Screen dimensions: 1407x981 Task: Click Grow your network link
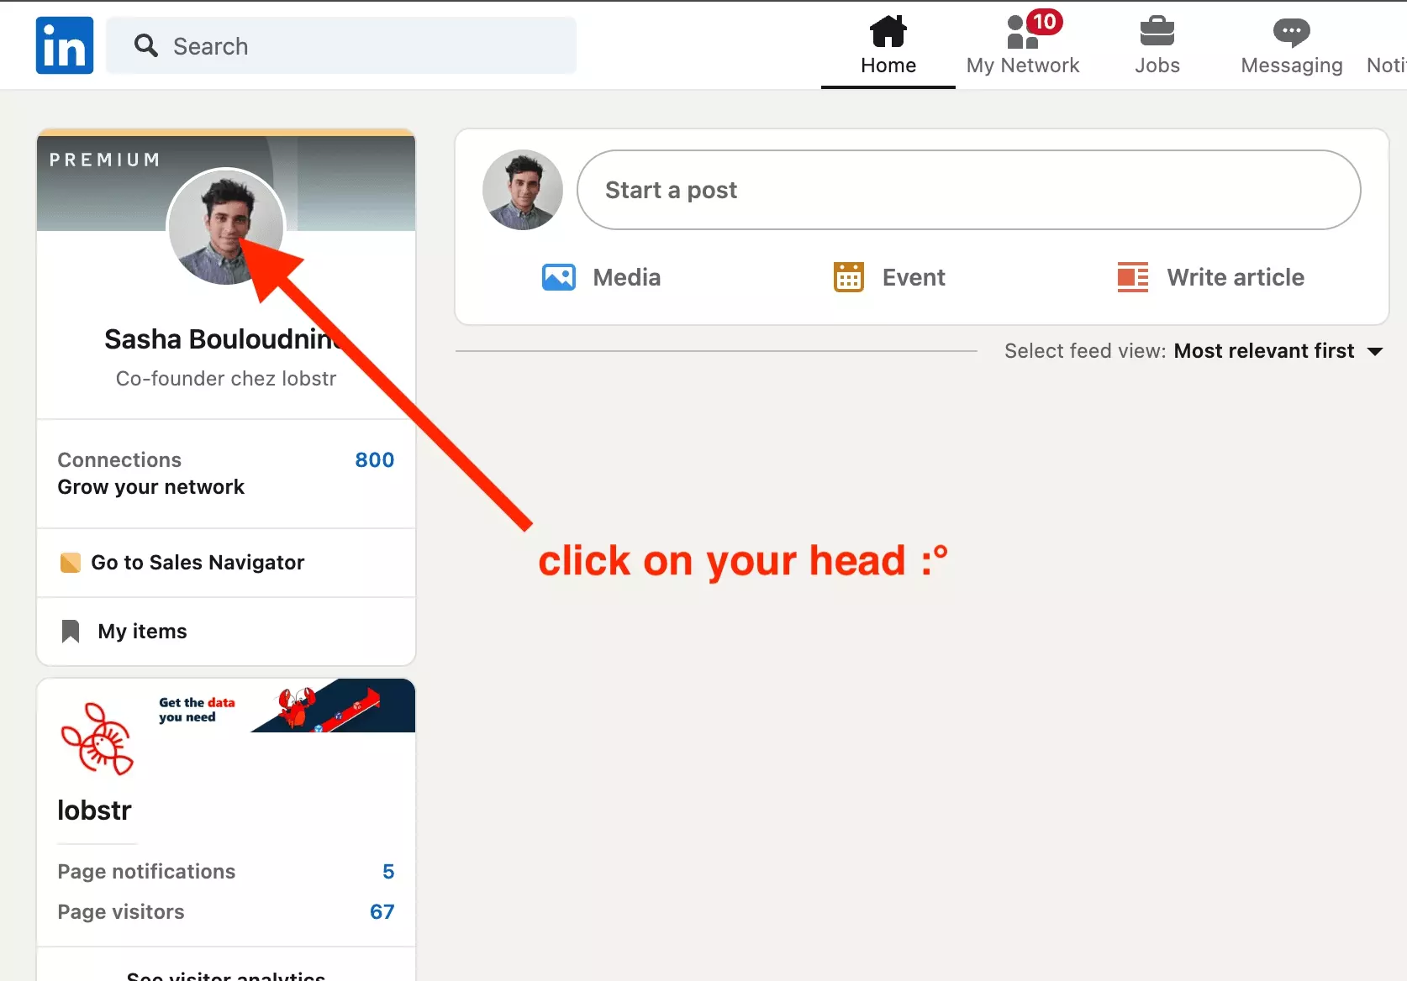tap(150, 487)
